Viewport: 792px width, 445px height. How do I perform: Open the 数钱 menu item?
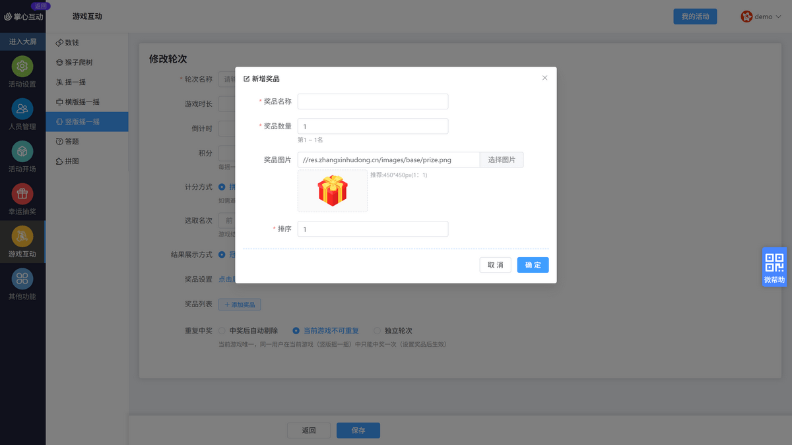tap(87, 43)
